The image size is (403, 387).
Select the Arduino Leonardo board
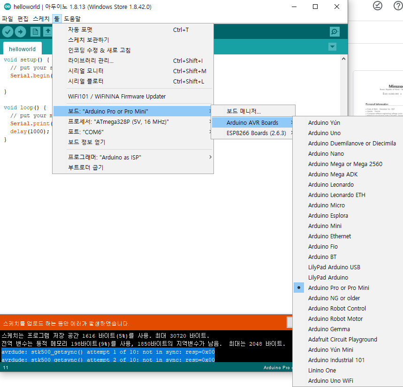pyautogui.click(x=348, y=184)
